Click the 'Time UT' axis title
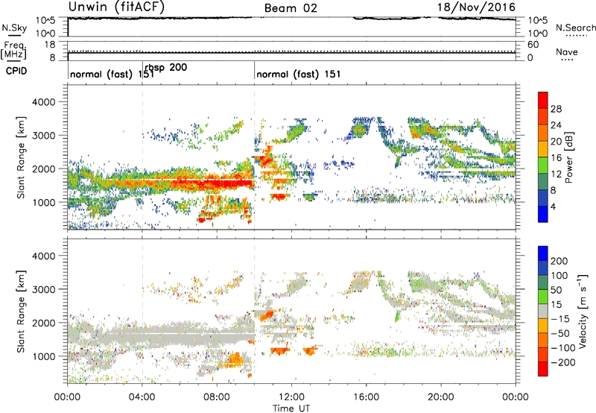596x413 pixels. tap(291, 408)
